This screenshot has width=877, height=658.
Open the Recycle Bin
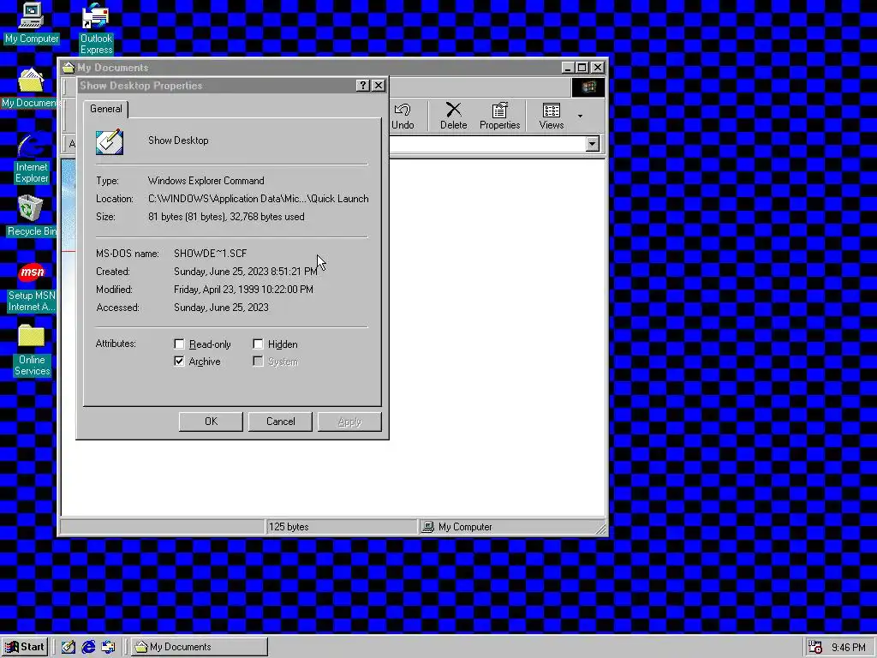coord(32,215)
